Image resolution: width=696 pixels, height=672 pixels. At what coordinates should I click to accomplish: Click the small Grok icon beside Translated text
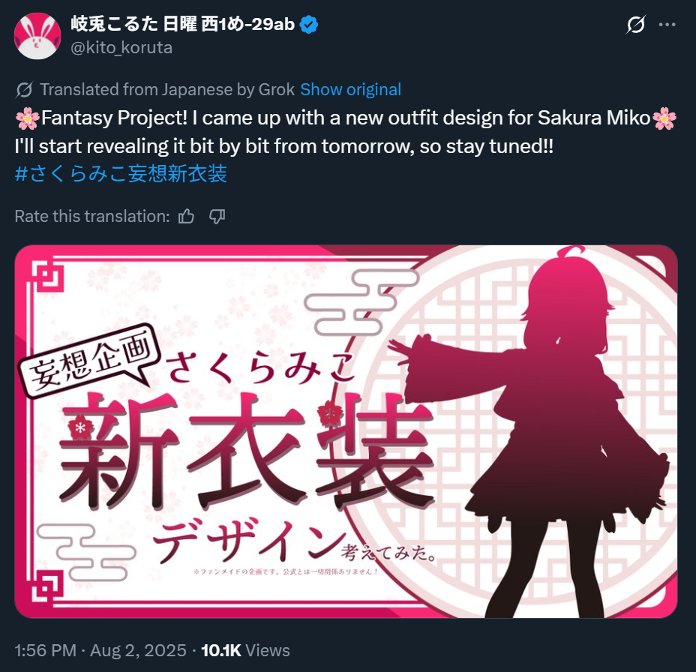click(x=24, y=90)
